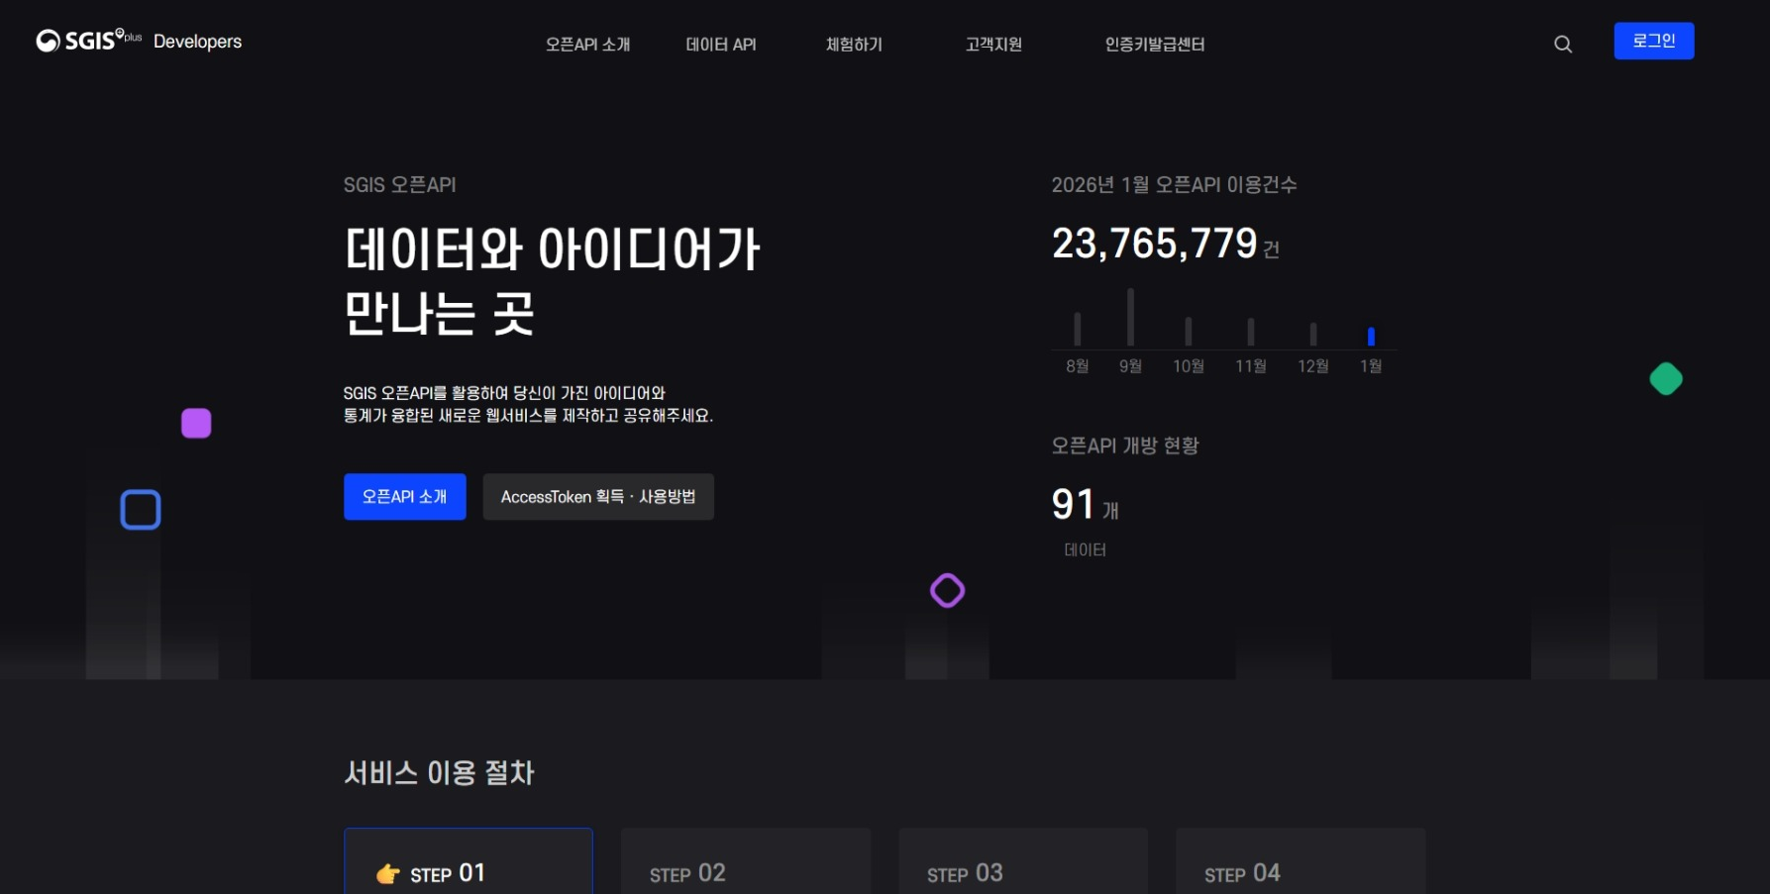
Task: Open the 인증키발급센터 menu
Action: (1155, 45)
